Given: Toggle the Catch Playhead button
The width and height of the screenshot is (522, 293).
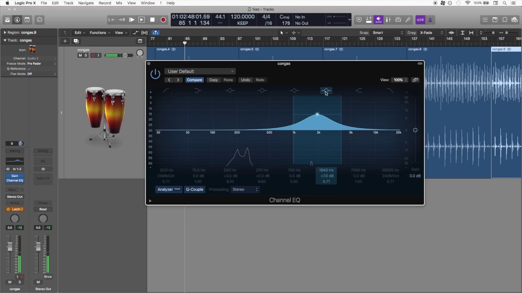Looking at the screenshot, I should 155,33.
